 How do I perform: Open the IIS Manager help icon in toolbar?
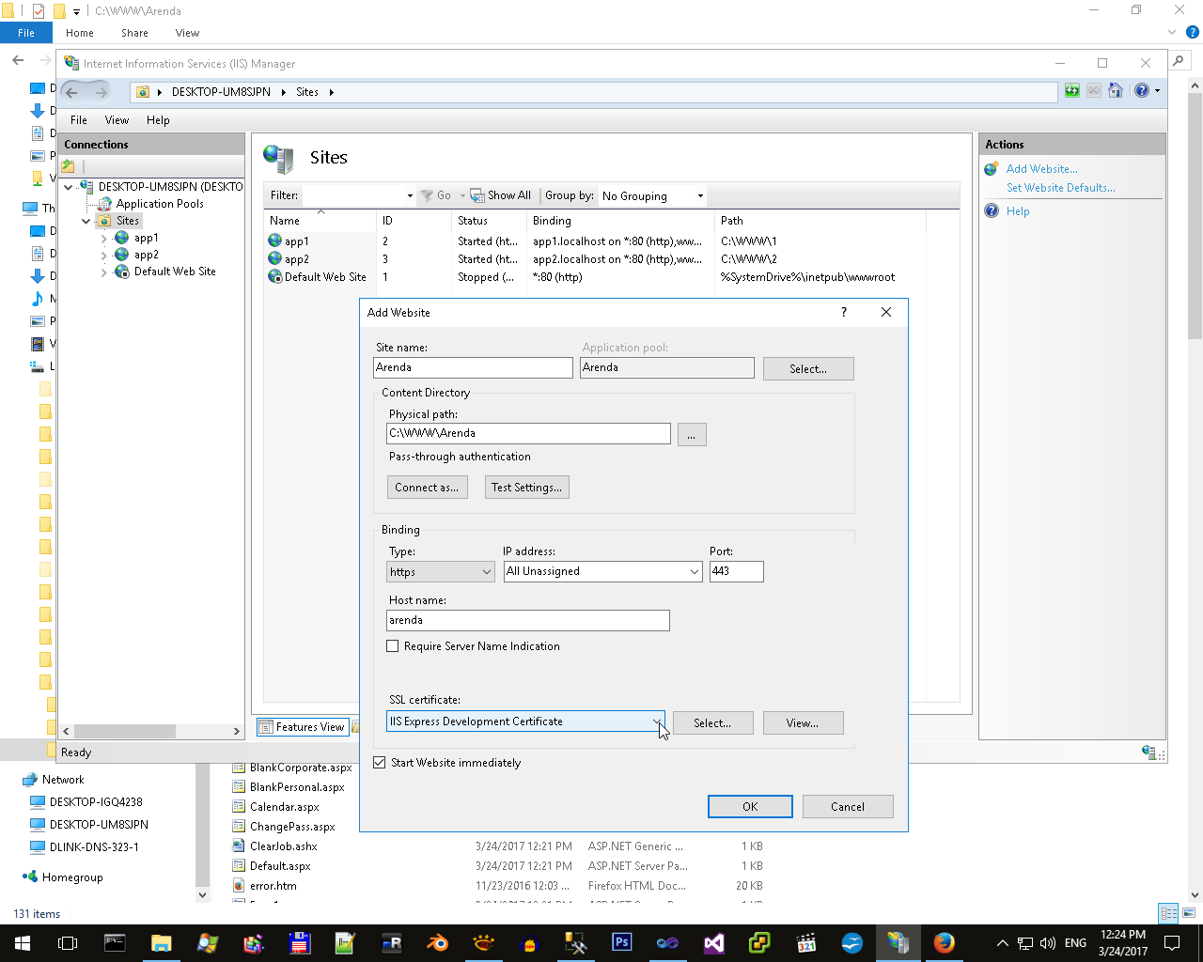pos(1142,91)
